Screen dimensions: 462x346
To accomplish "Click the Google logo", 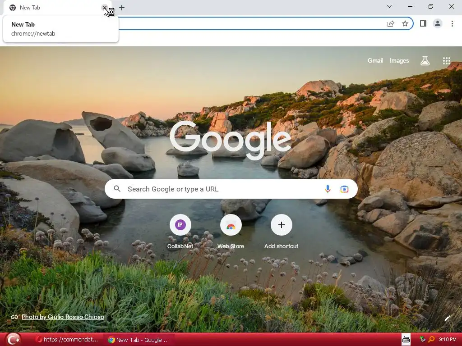I will [x=231, y=140].
